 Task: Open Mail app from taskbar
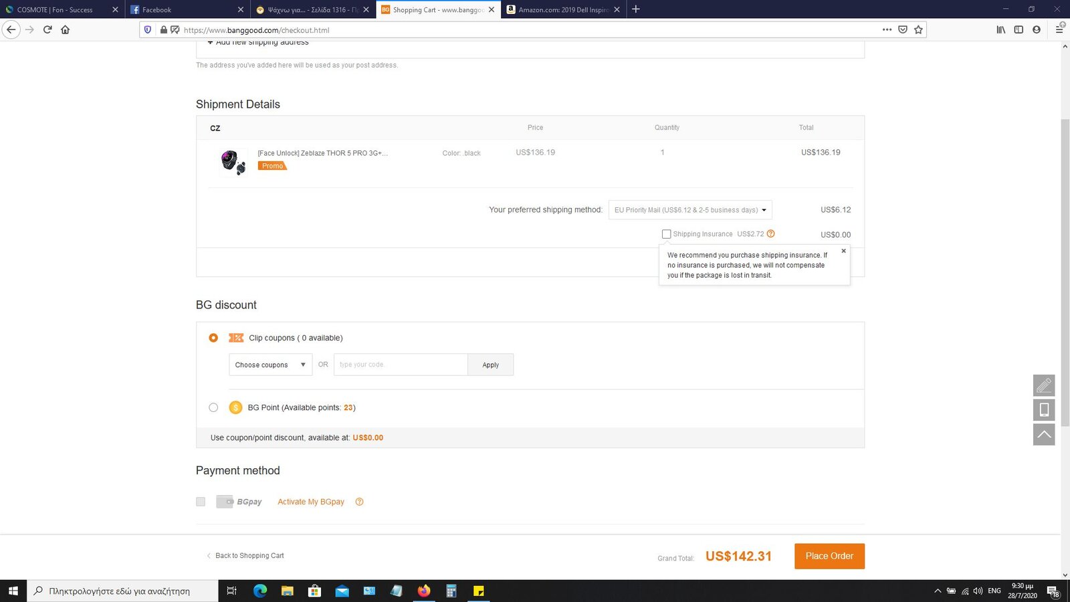[342, 591]
